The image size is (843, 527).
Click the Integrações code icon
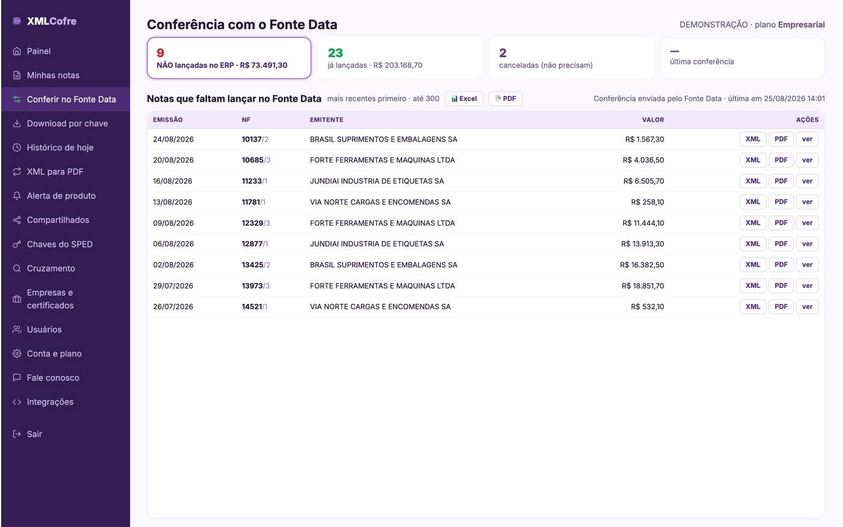pyautogui.click(x=17, y=402)
